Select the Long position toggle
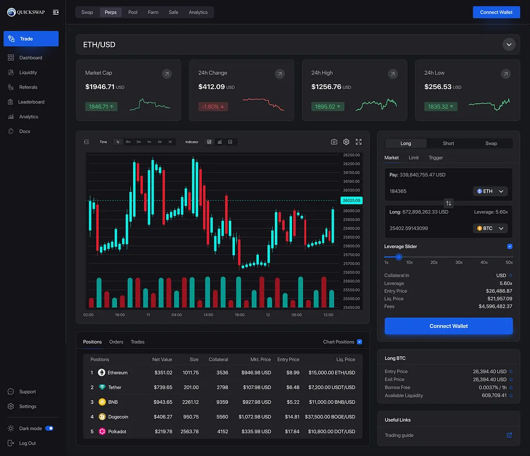Viewport: 530px width, 456px height. point(406,143)
